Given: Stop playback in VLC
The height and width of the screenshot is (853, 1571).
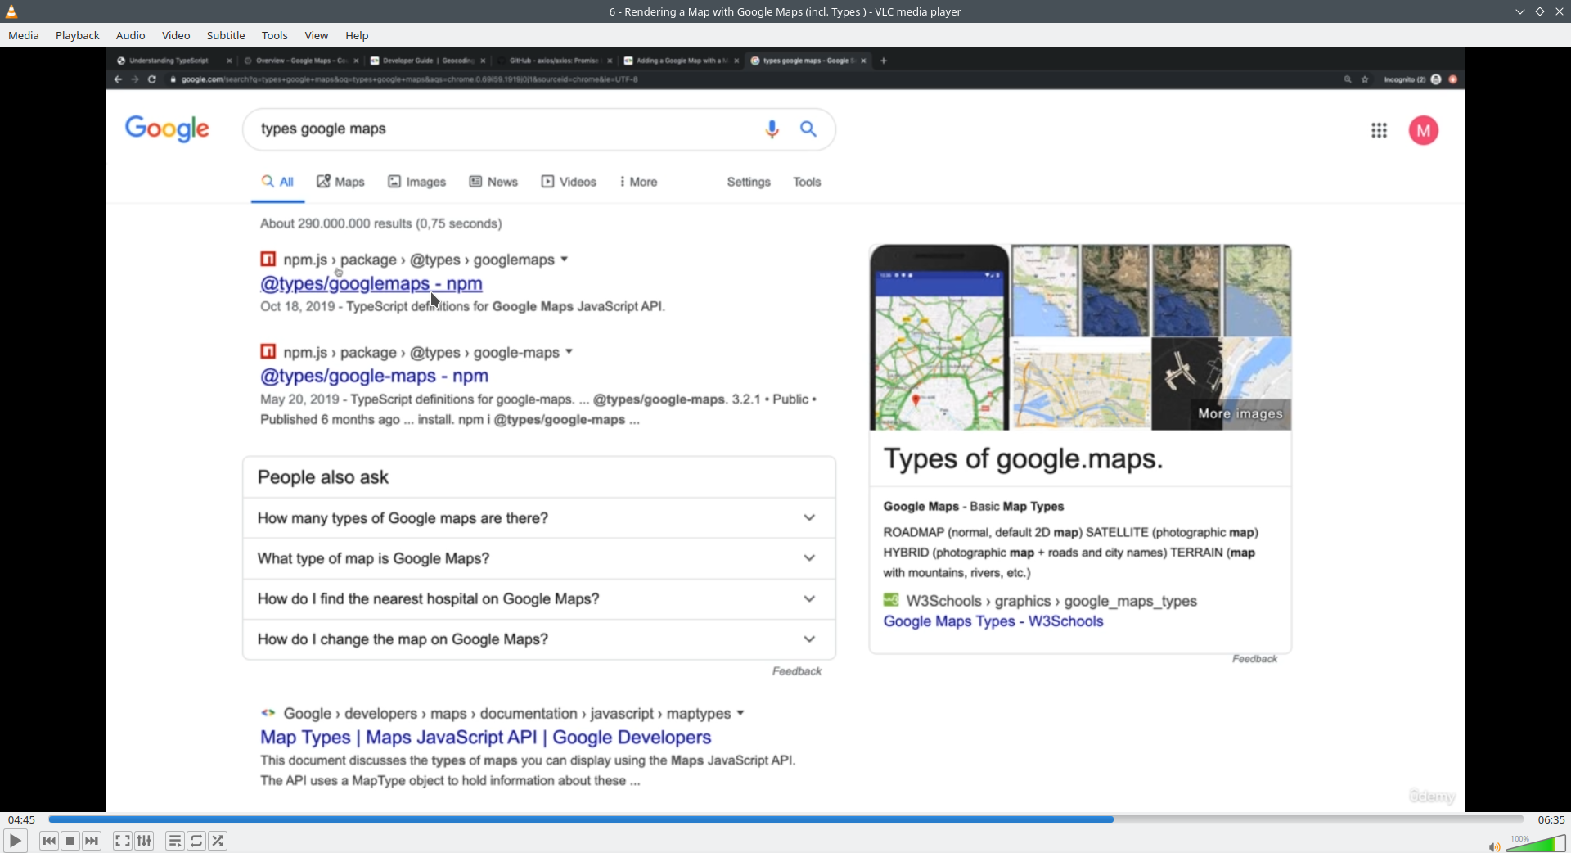Looking at the screenshot, I should 70,841.
